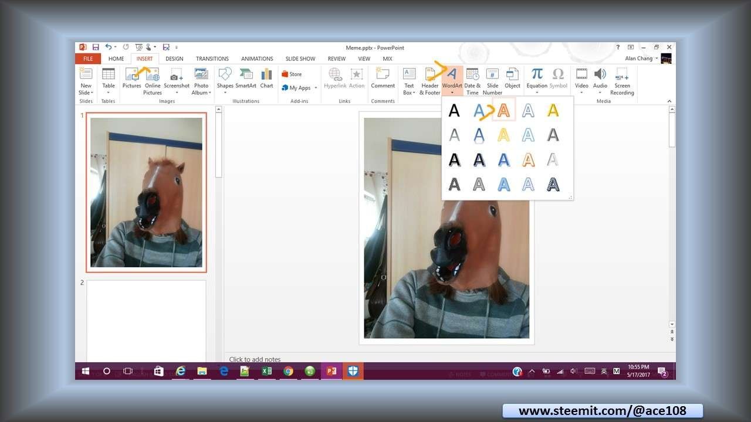Open the Action Center notifications

click(x=662, y=371)
